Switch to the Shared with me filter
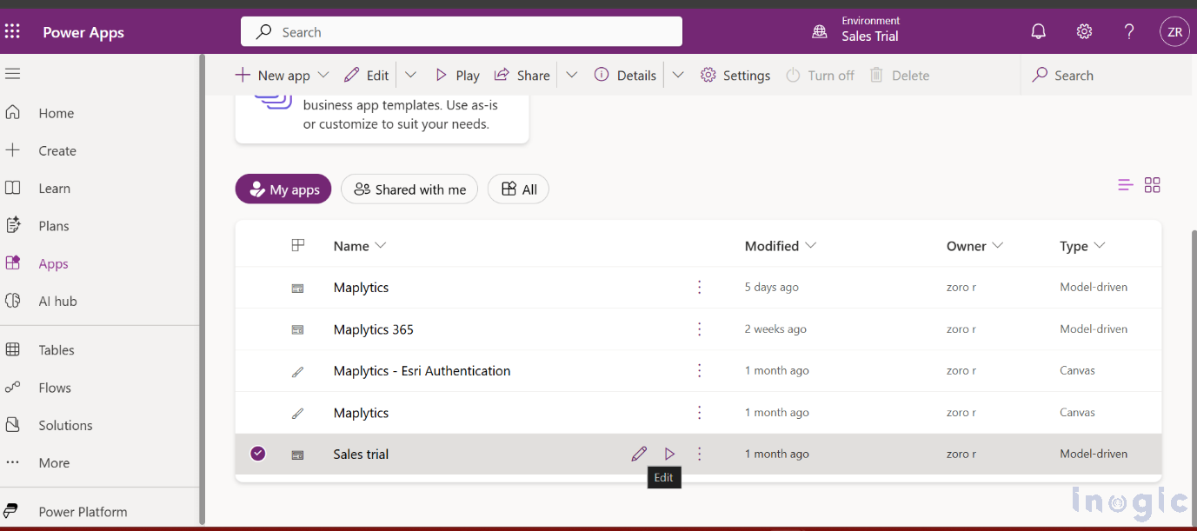This screenshot has height=531, width=1197. (409, 189)
